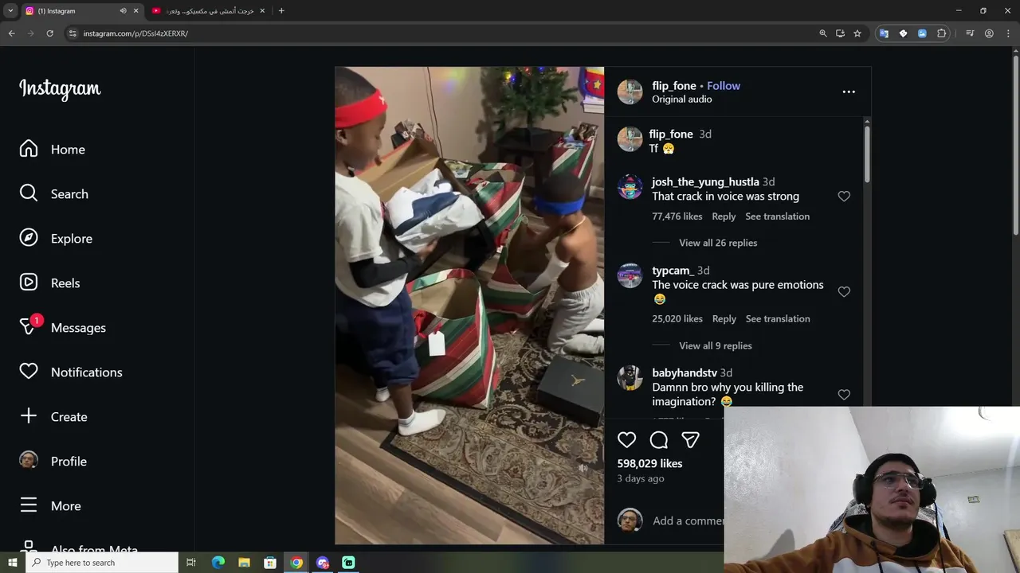Click the Add a comment field
The image size is (1020, 573).
click(x=688, y=520)
